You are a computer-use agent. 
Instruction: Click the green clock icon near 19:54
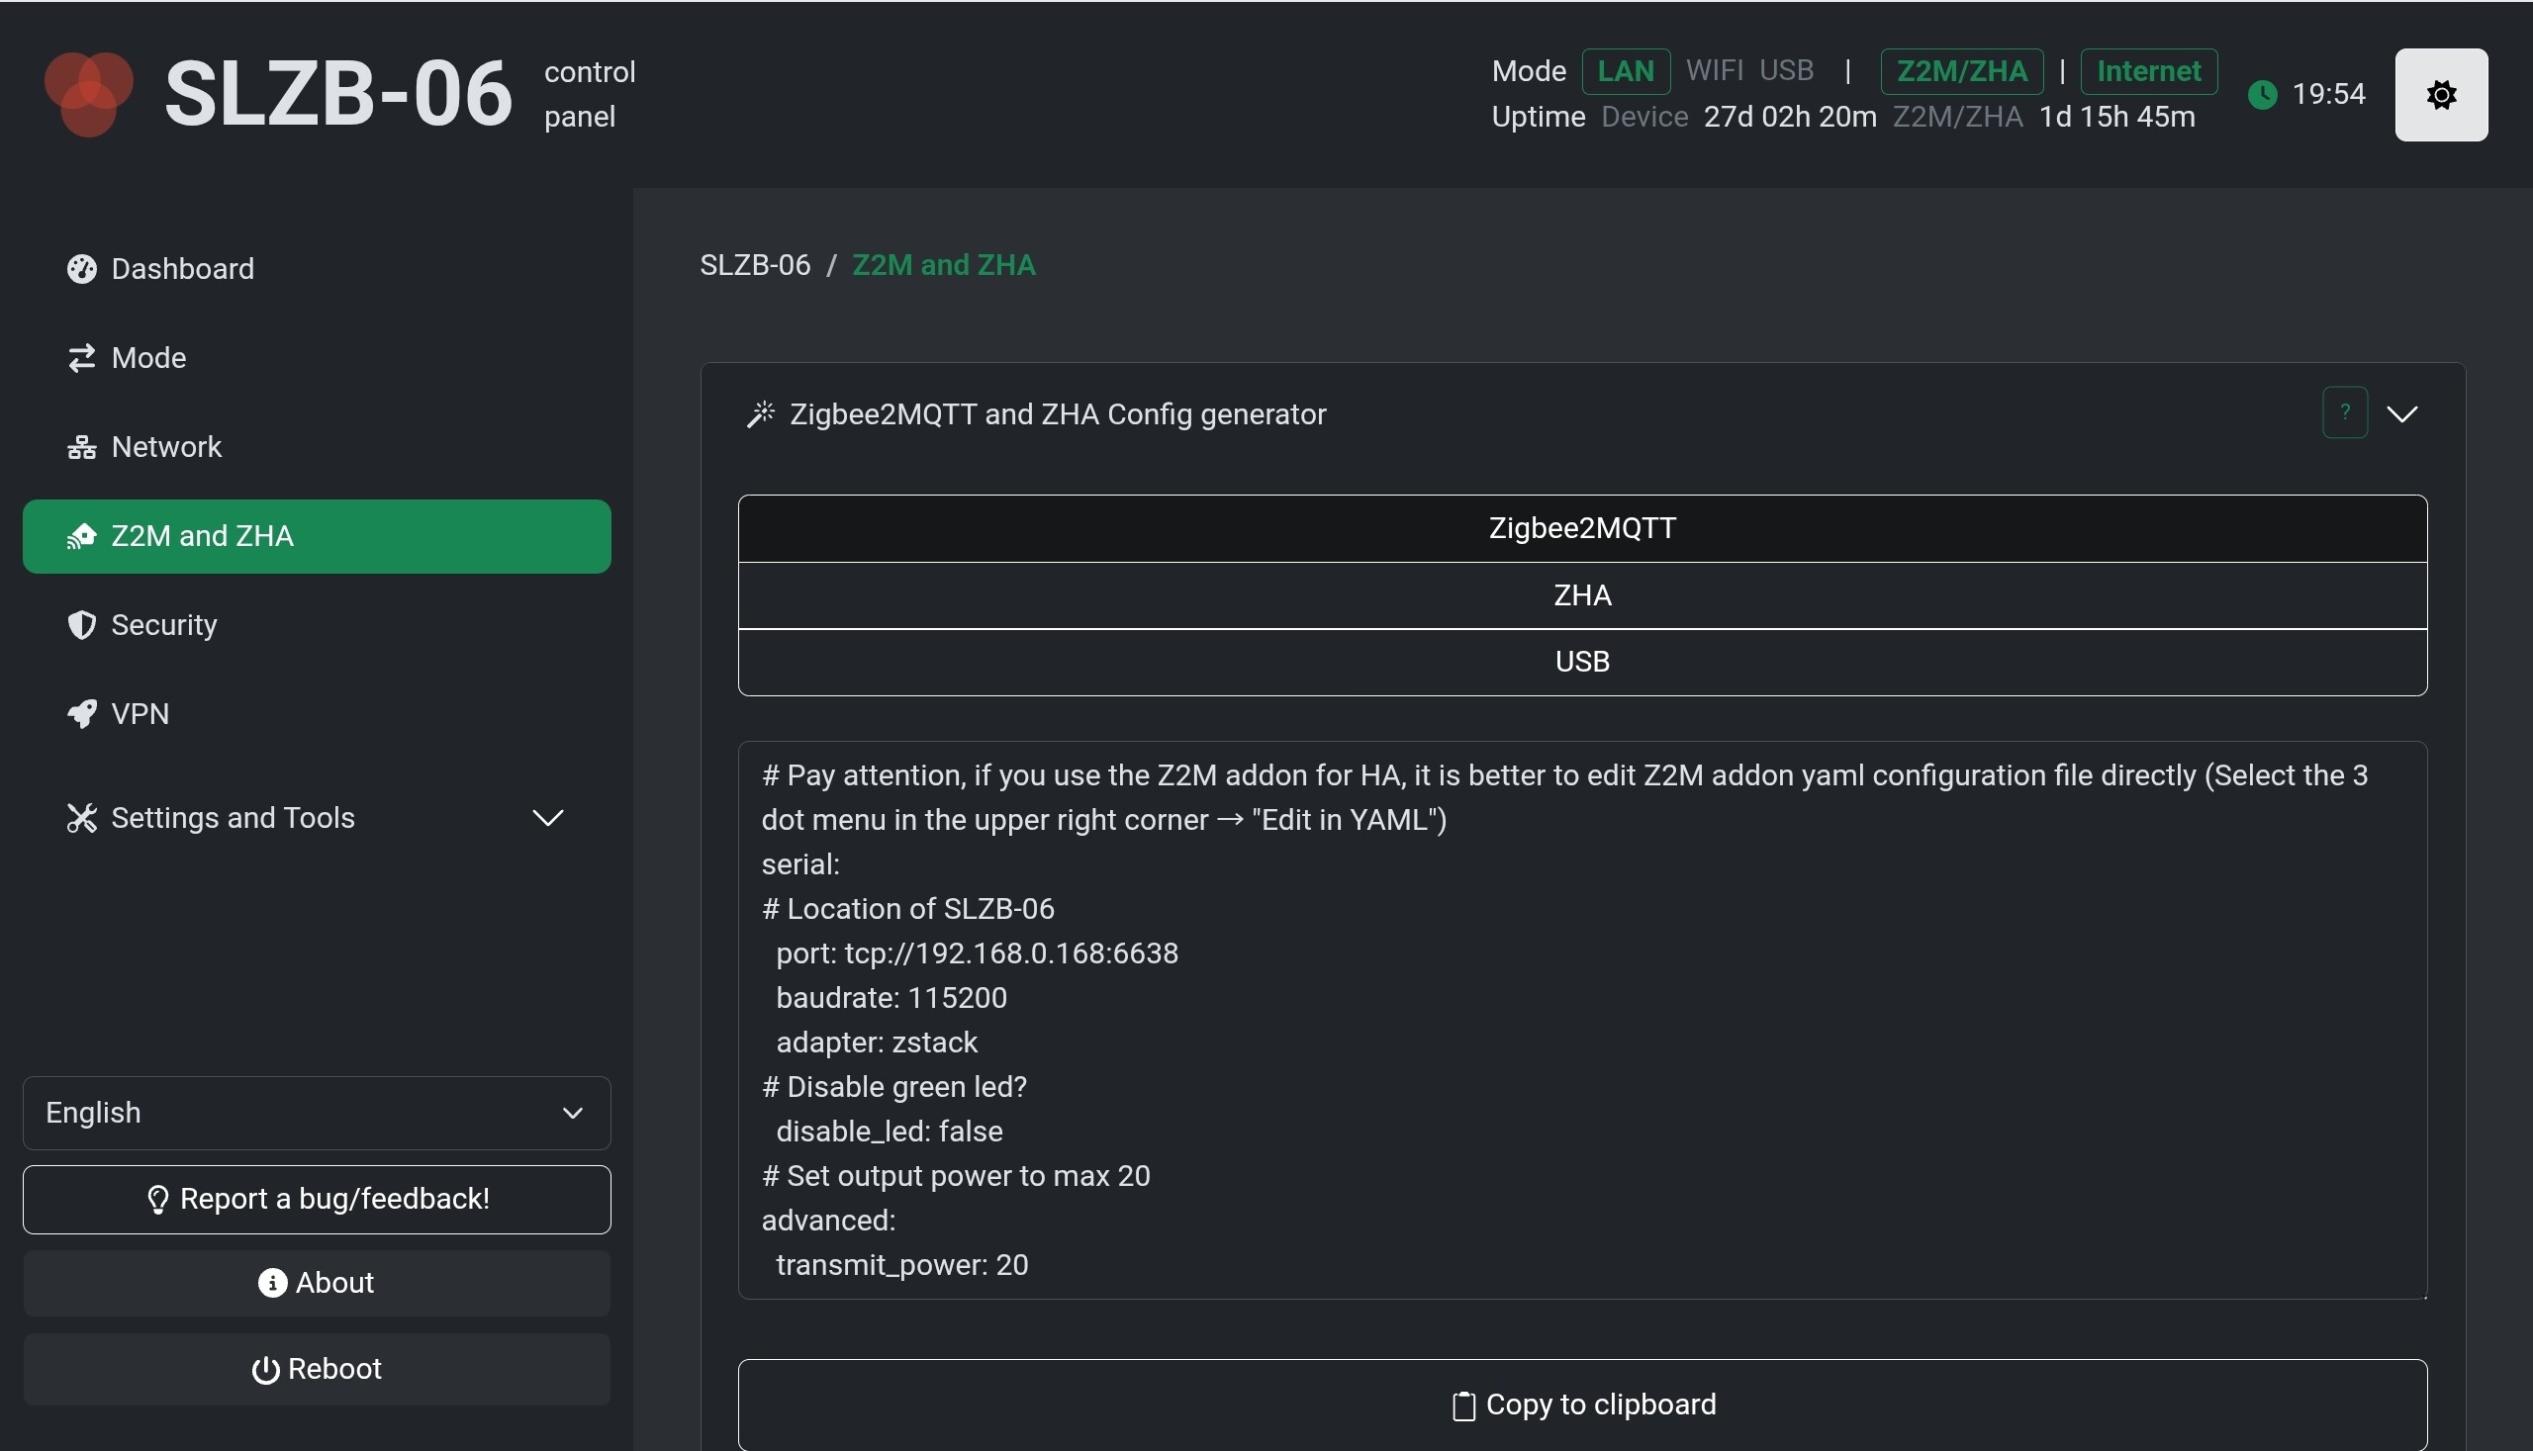click(x=2262, y=95)
